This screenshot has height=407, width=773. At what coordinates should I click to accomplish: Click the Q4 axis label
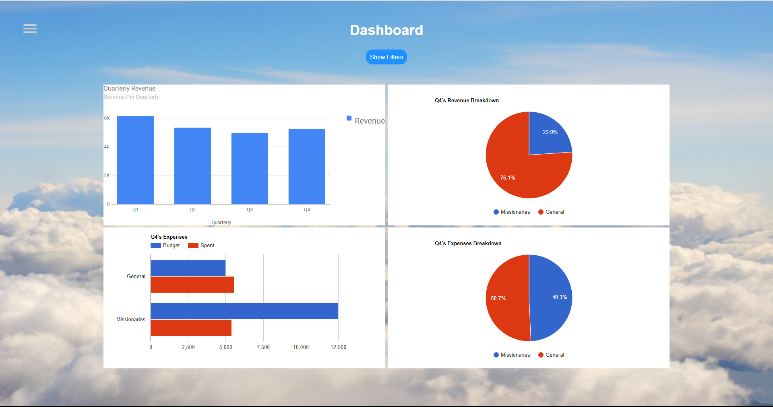(307, 210)
